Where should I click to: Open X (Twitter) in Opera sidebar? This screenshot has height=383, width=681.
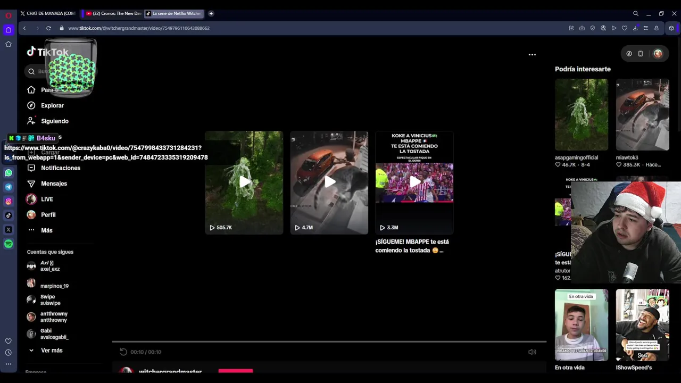tap(9, 230)
